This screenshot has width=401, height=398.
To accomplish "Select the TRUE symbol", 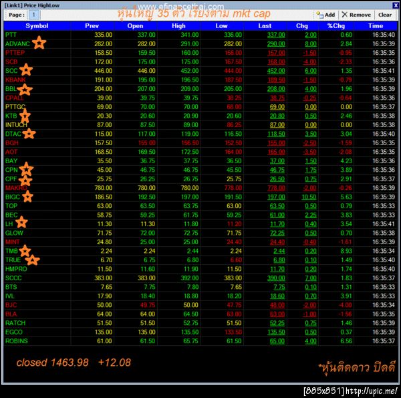I will click(x=13, y=260).
